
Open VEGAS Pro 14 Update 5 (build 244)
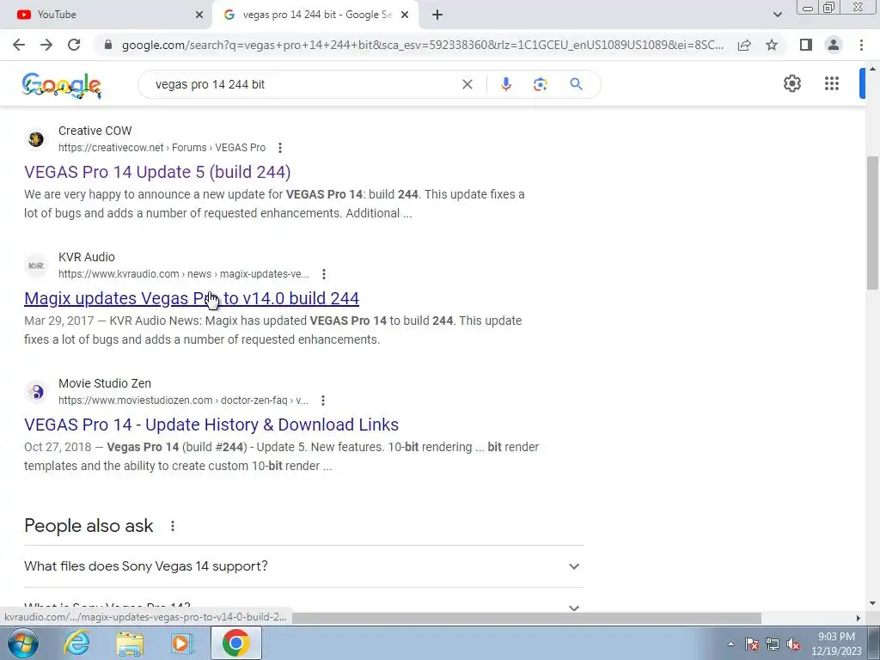pos(157,172)
